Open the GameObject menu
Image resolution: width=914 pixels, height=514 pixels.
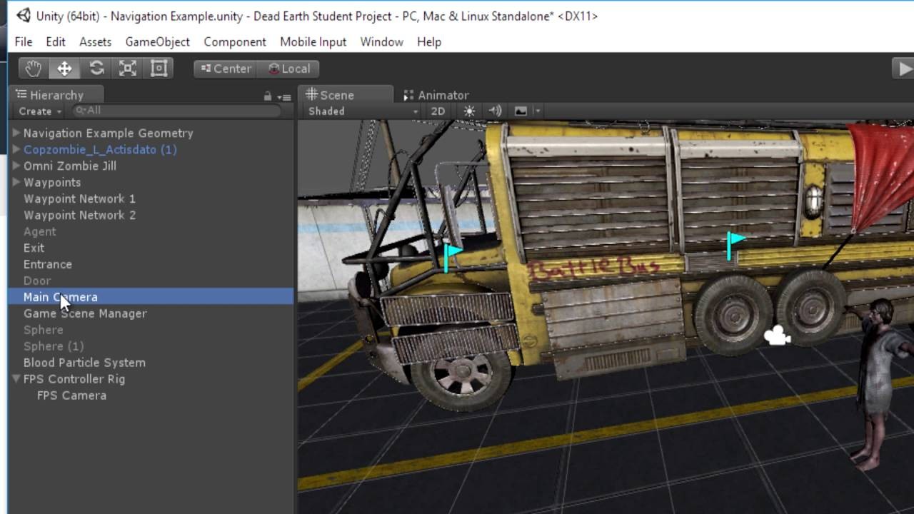point(157,41)
